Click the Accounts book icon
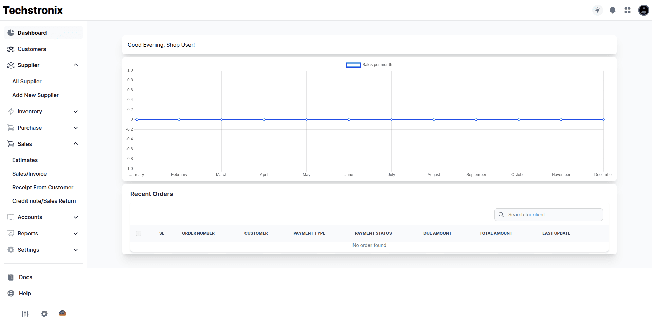Image resolution: width=652 pixels, height=326 pixels. 11,217
